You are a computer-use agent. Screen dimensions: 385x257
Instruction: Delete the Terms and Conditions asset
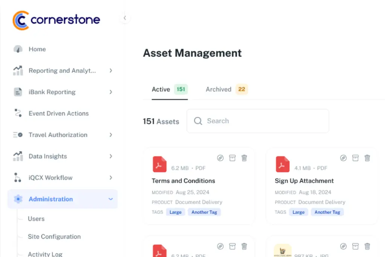[244, 158]
